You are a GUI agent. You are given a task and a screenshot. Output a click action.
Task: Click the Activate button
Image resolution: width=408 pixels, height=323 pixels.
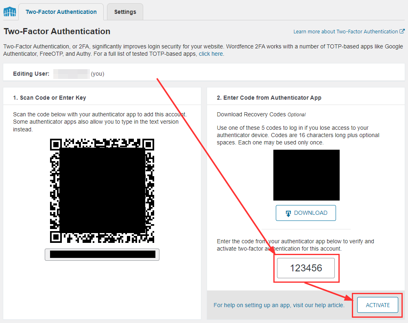tap(377, 305)
